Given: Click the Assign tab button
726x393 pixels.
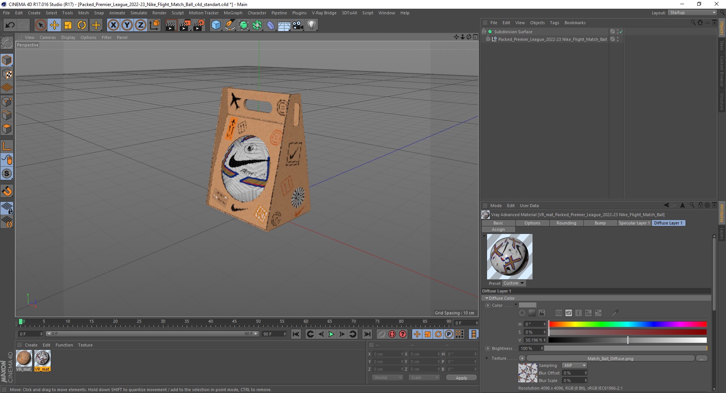Looking at the screenshot, I should coord(498,229).
